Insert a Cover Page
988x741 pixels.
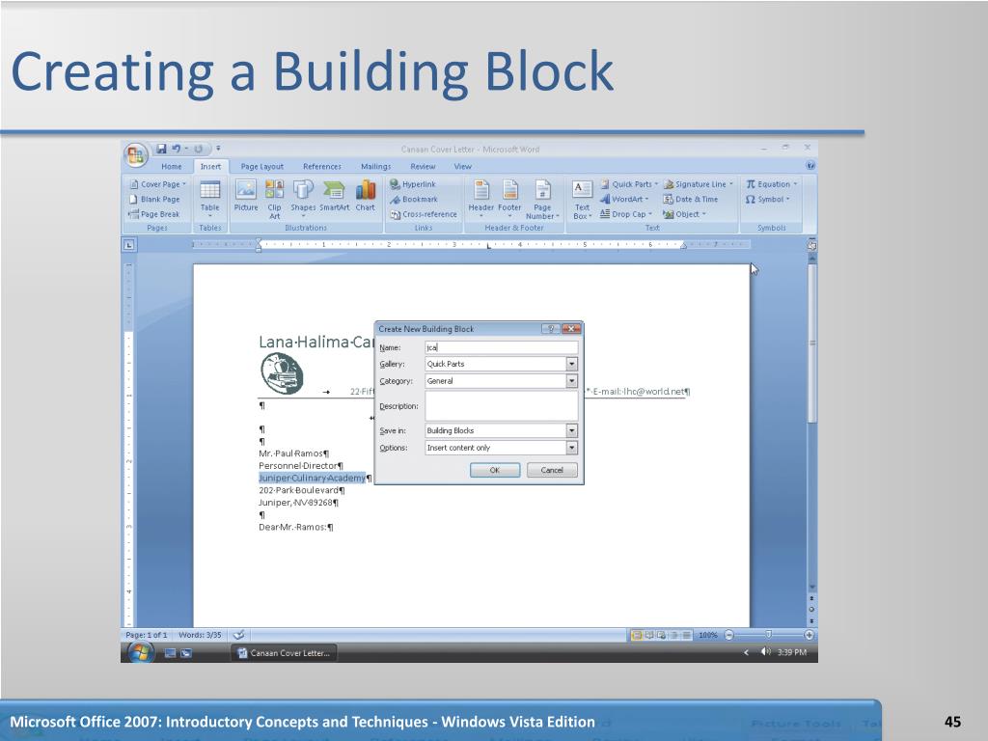point(158,184)
